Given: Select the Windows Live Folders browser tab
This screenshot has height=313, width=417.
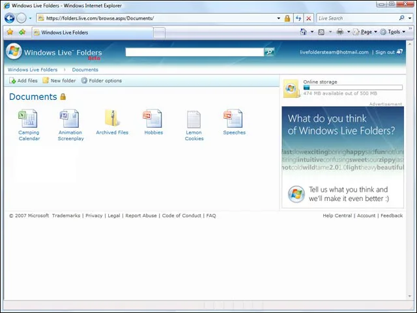Looking at the screenshot, I should coord(93,33).
